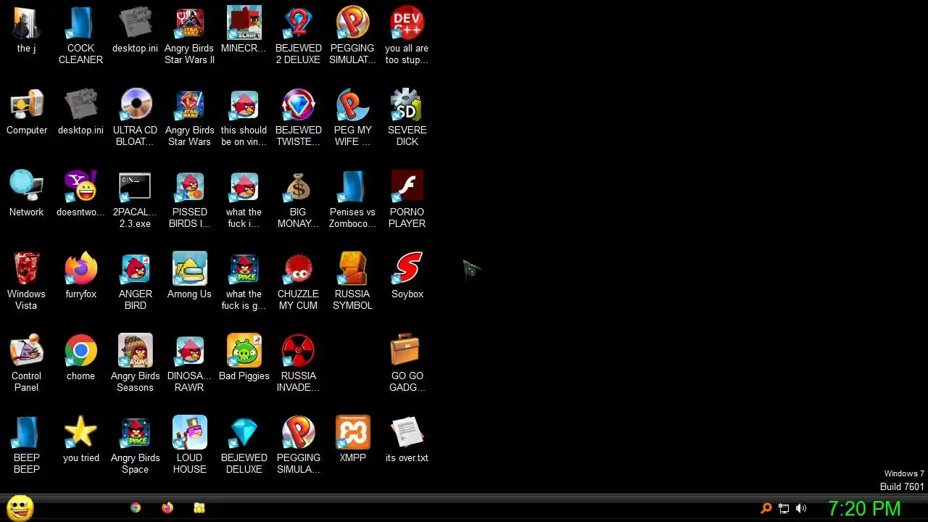Image resolution: width=928 pixels, height=522 pixels.
Task: Select the 2PACAL 2.3.exe console icon
Action: pyautogui.click(x=135, y=187)
